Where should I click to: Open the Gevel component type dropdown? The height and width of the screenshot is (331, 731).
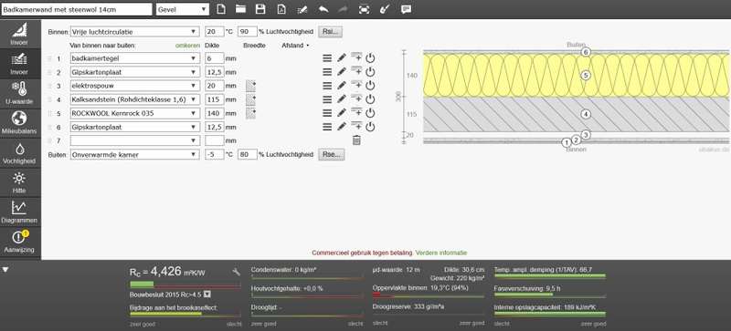click(x=183, y=9)
